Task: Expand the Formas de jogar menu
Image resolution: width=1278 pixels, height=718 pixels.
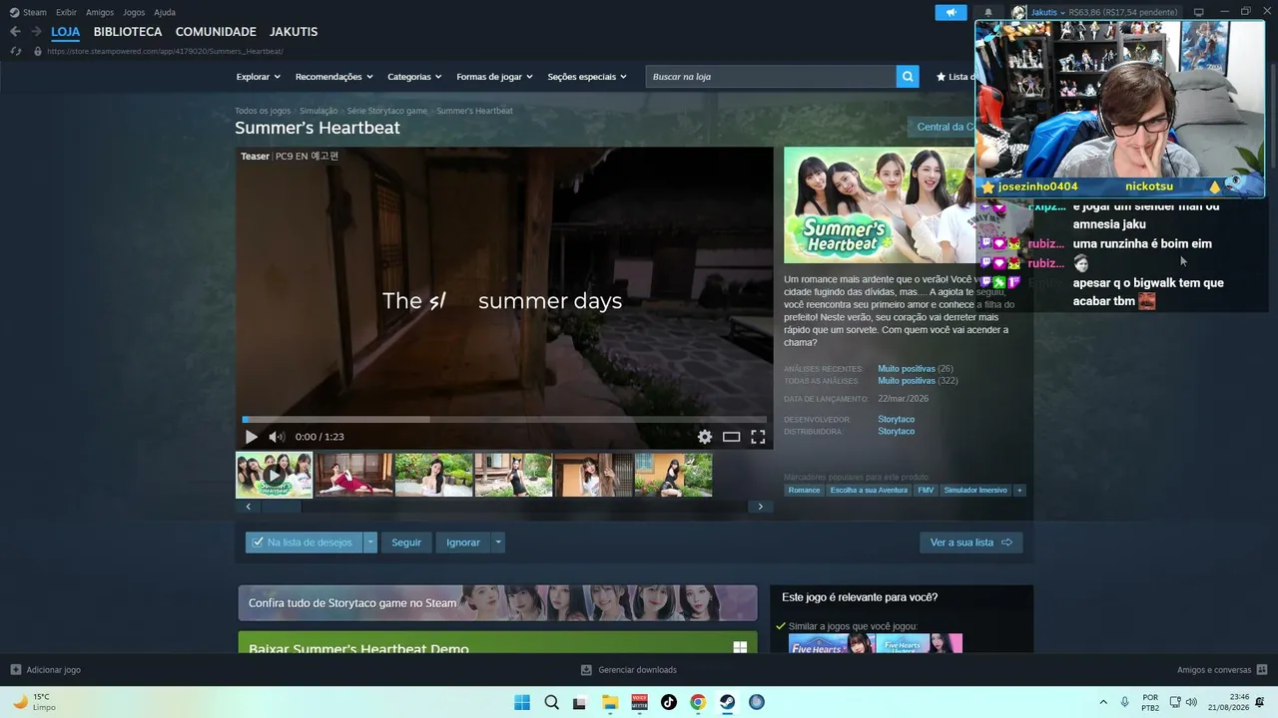Action: point(494,77)
